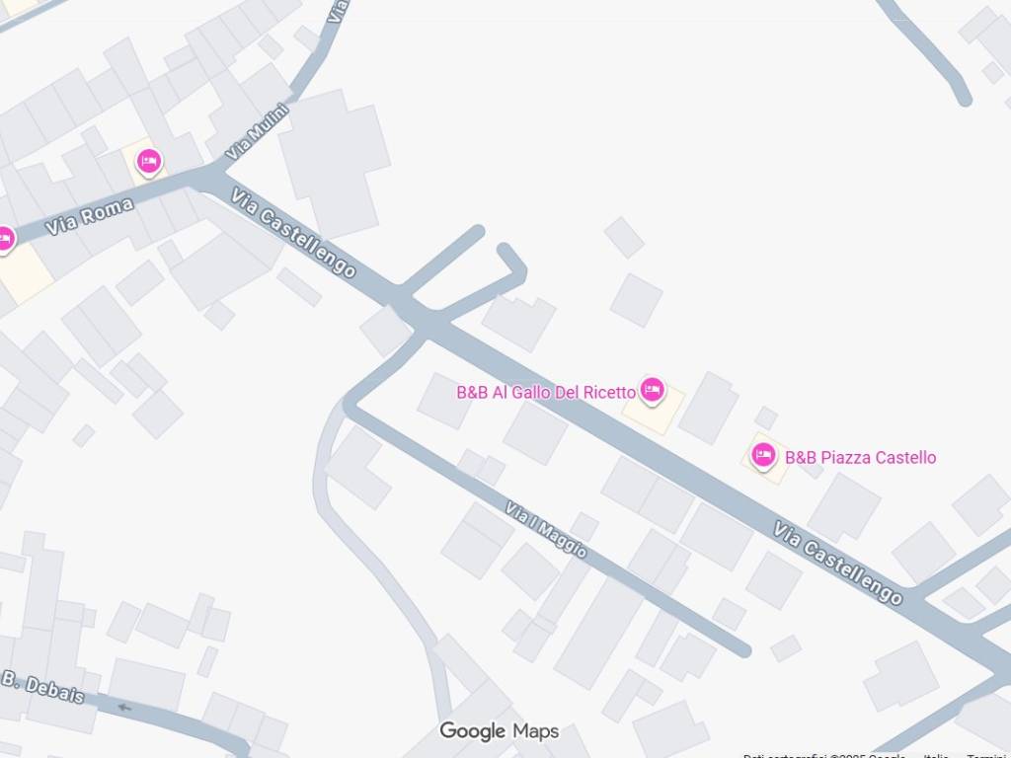Click the dead-end tip of Via I Maggio
The image size is (1011, 758).
point(744,649)
